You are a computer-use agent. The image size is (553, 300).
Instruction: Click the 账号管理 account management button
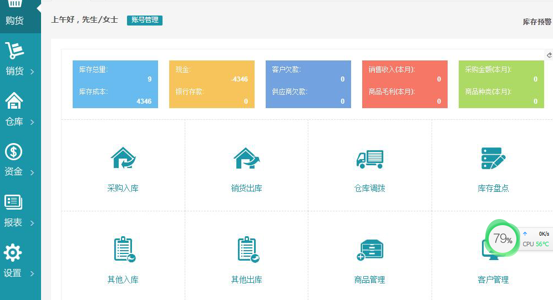coord(144,20)
